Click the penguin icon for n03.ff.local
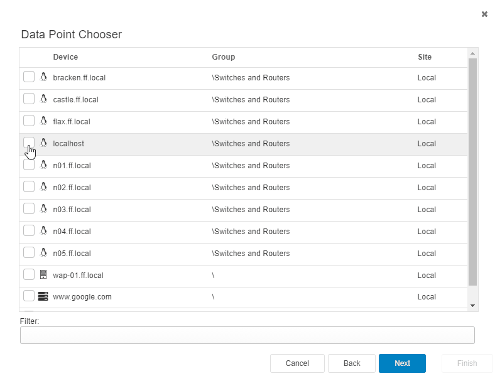 click(x=43, y=209)
